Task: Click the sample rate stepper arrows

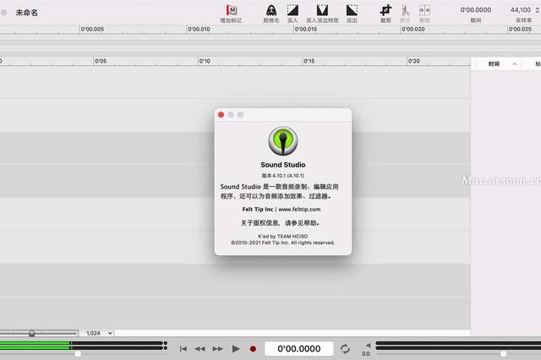Action: point(538,10)
